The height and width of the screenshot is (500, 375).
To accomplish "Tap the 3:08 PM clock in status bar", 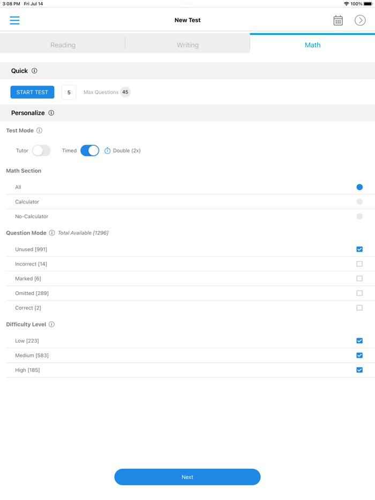I will (x=11, y=4).
